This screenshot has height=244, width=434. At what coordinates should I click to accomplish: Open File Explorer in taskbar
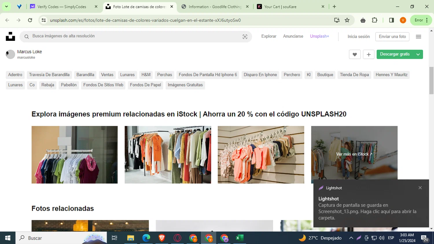tap(130, 238)
